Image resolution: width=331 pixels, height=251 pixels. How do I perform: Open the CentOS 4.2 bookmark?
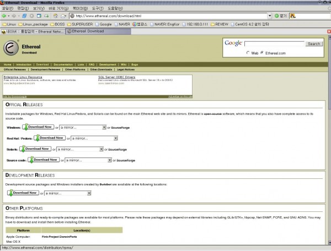point(250,24)
